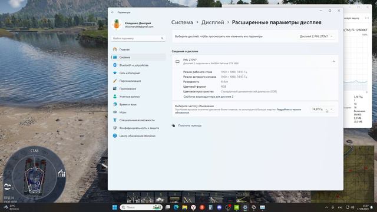Open the three-dots menu in Task Manager window
Viewport: 377px width, 212px height.
pyautogui.click(x=367, y=18)
